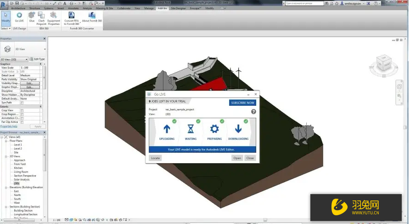Open the Properties help link
410x224 pixels.
pos(9,126)
